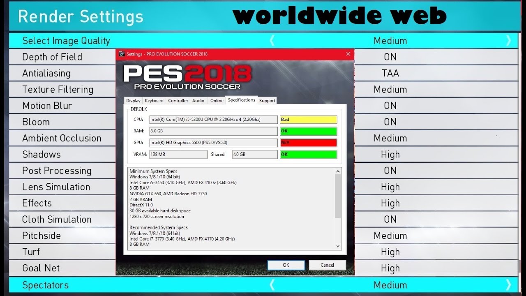Click the Goal Net High value
The height and width of the screenshot is (296, 526).
coord(390,268)
